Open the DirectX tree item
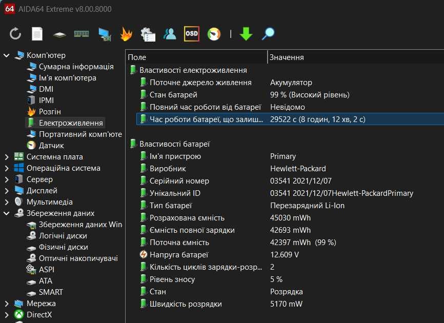 (39, 315)
